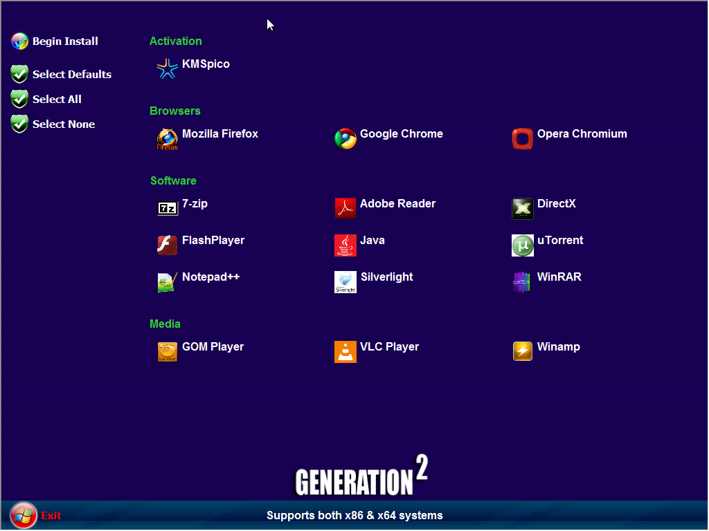Viewport: 709px width, 531px height.
Task: Click the Select All shield icon
Action: (x=19, y=100)
